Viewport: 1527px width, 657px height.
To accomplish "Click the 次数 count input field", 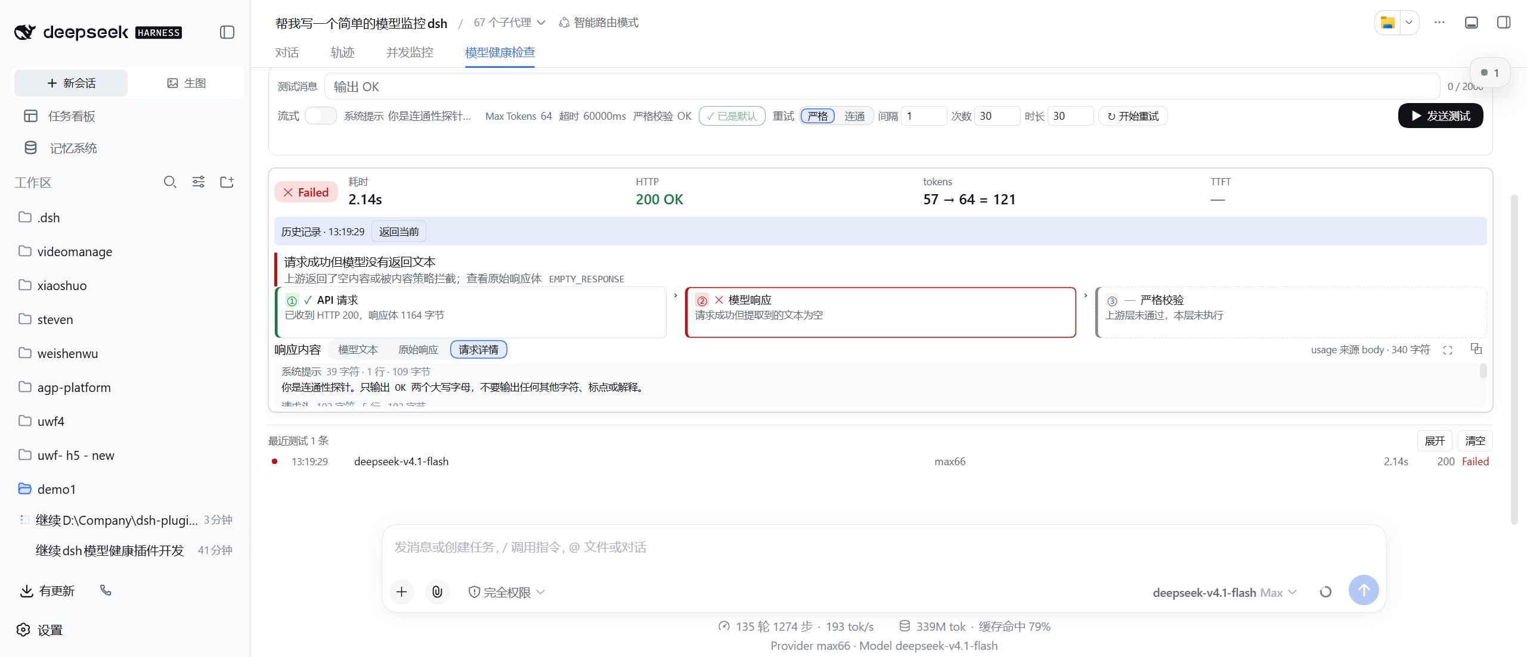I will [997, 116].
